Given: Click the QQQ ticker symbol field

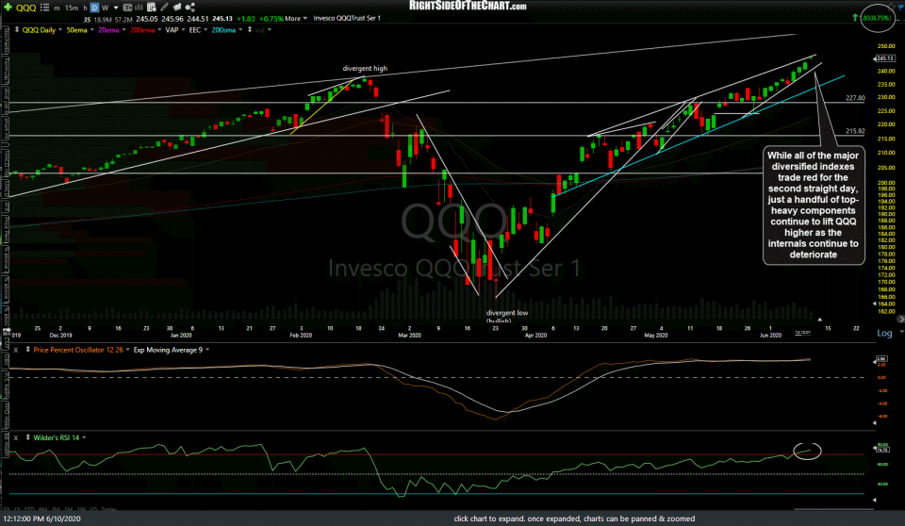Looking at the screenshot, I should (x=26, y=8).
